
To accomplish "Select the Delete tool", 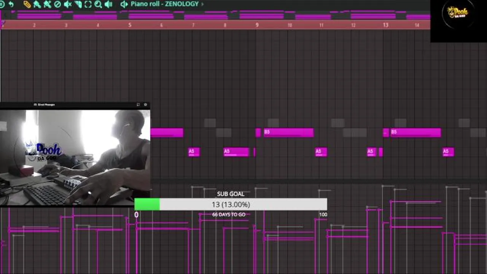I will (x=57, y=4).
